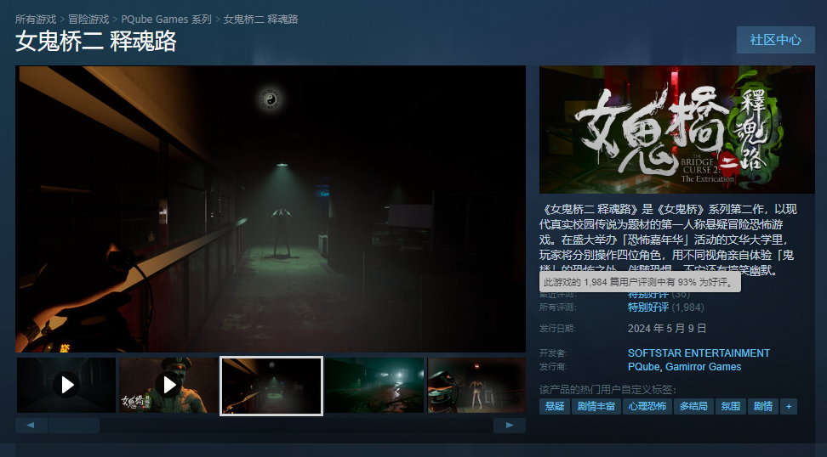
Task: Open the 社区中心 community hub
Action: [776, 40]
